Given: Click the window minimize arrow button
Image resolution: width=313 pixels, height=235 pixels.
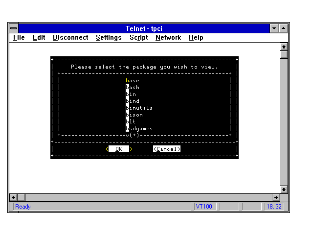Looking at the screenshot, I should pos(274,28).
